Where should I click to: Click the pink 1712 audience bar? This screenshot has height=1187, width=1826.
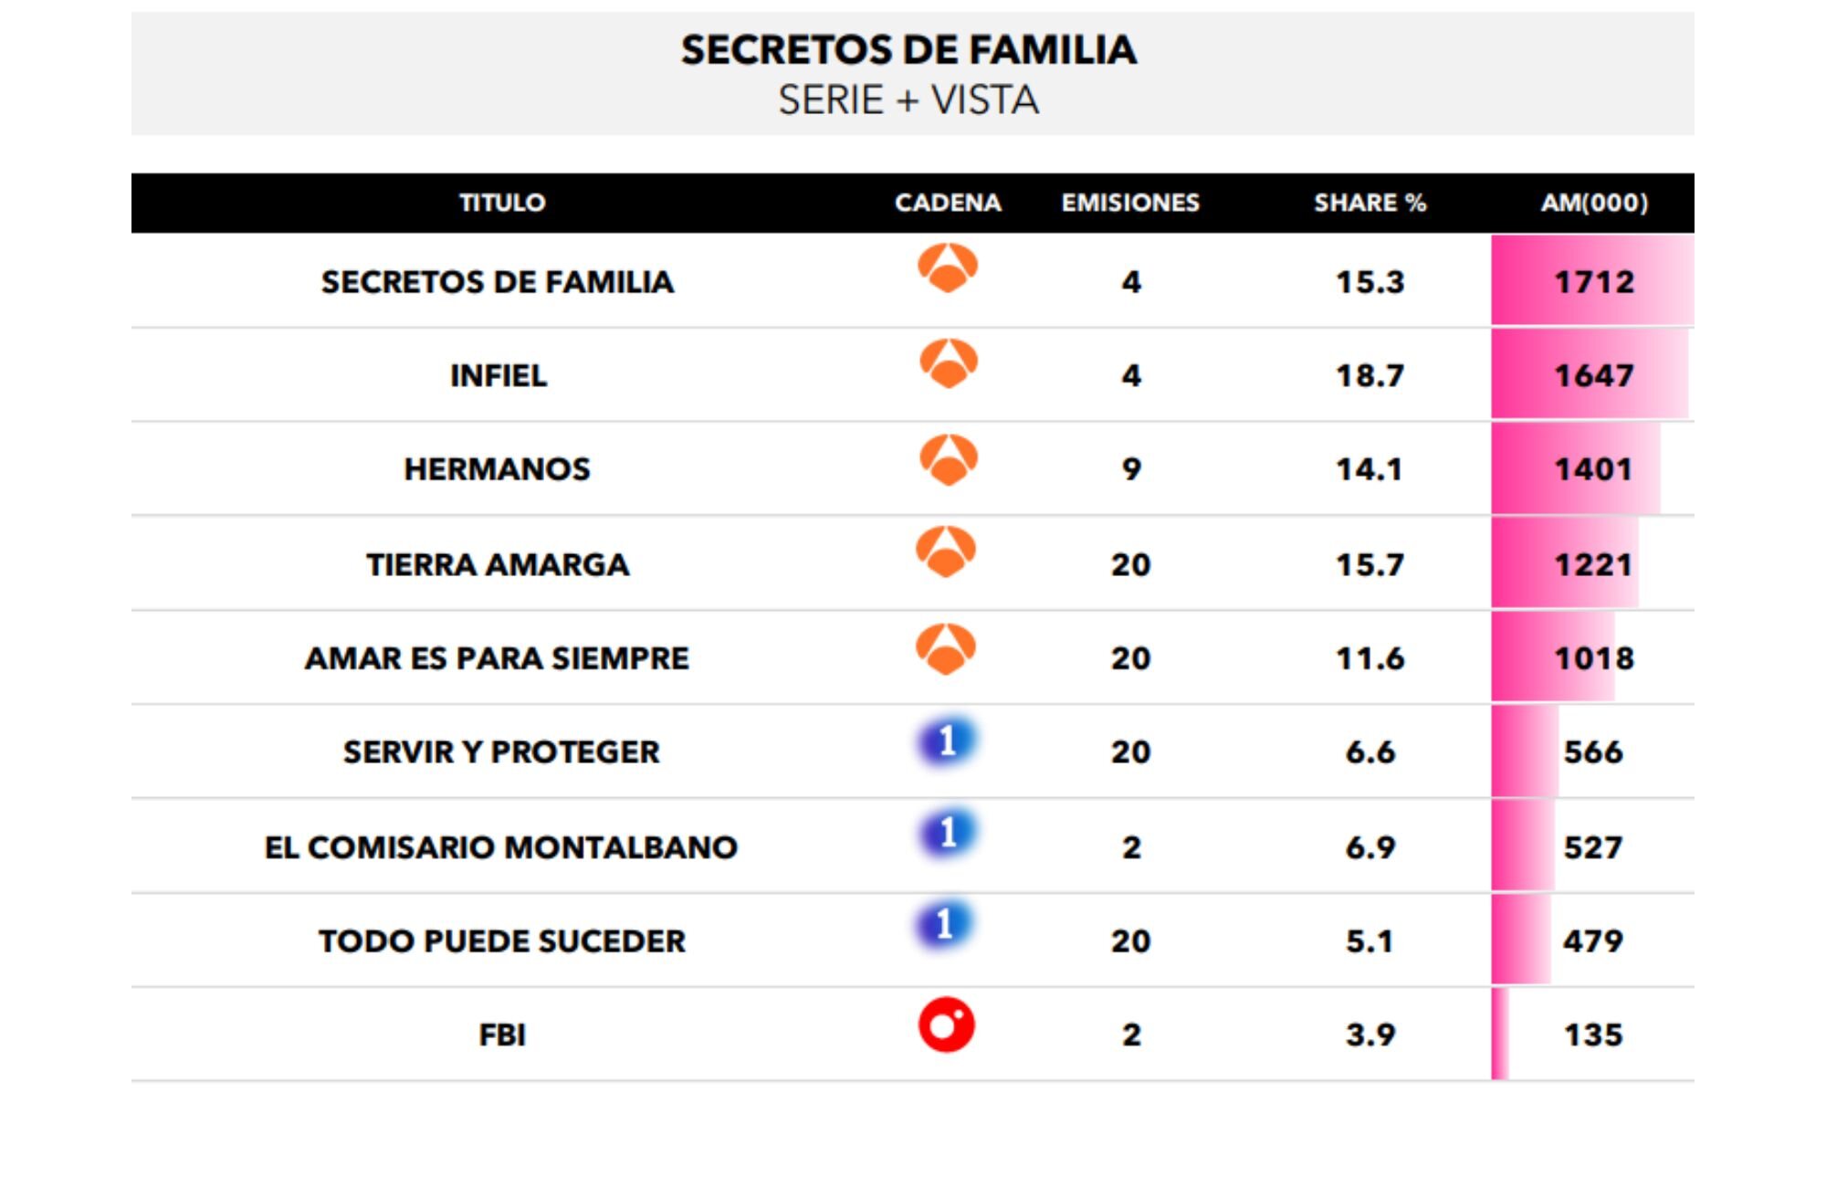click(x=1592, y=281)
